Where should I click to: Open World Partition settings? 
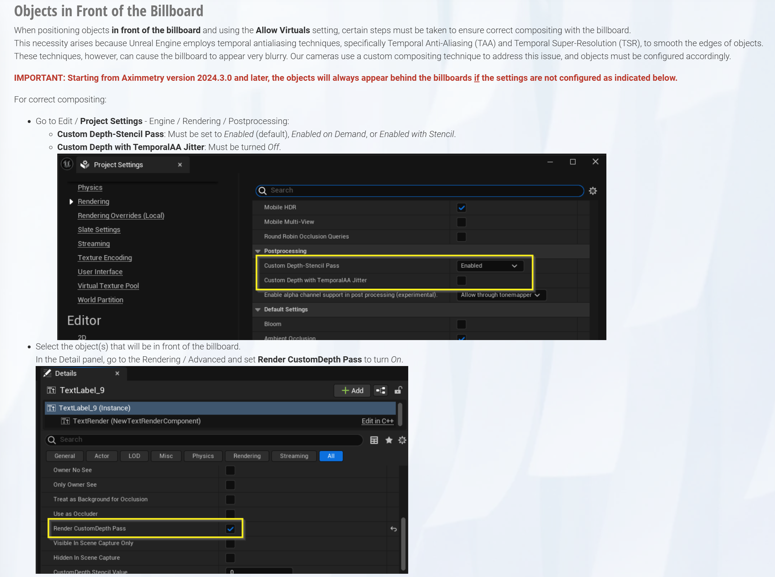(101, 300)
